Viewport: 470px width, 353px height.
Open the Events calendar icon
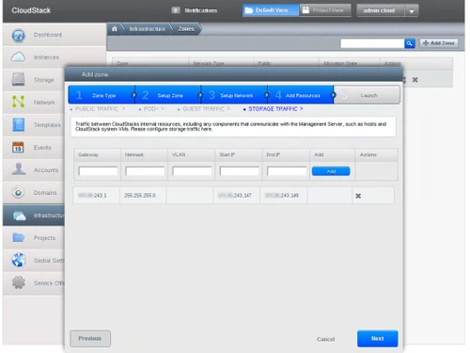tap(18, 147)
